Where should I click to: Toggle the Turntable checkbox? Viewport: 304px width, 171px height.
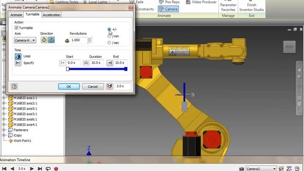[x=17, y=28]
